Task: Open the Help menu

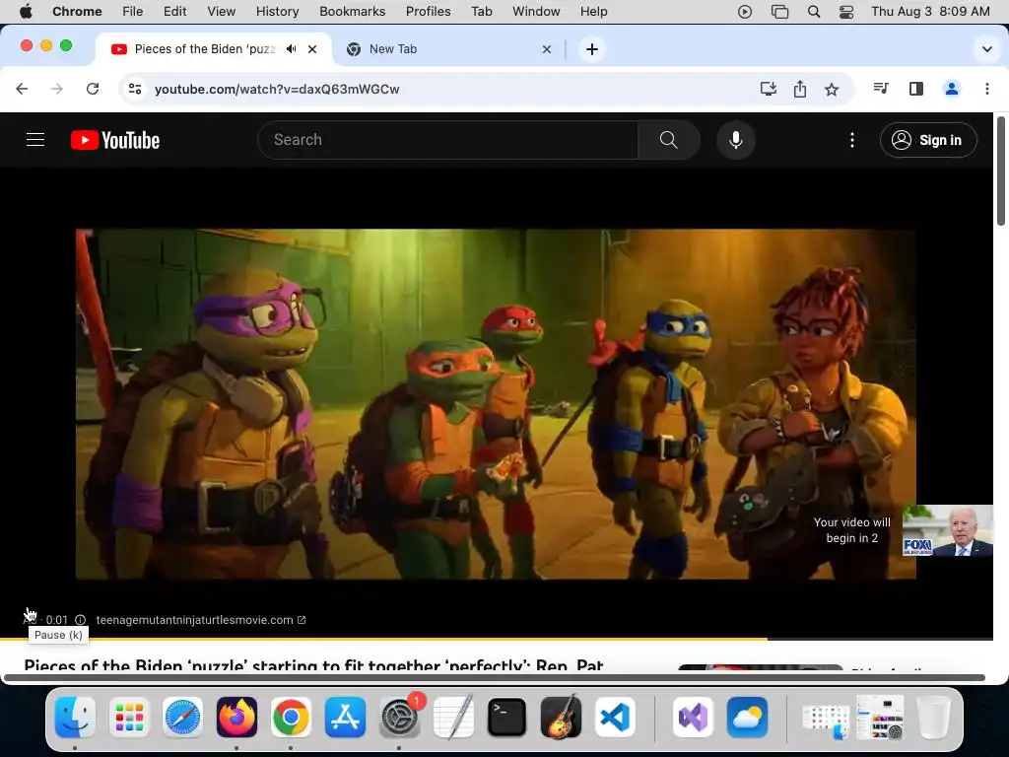Action: [593, 11]
